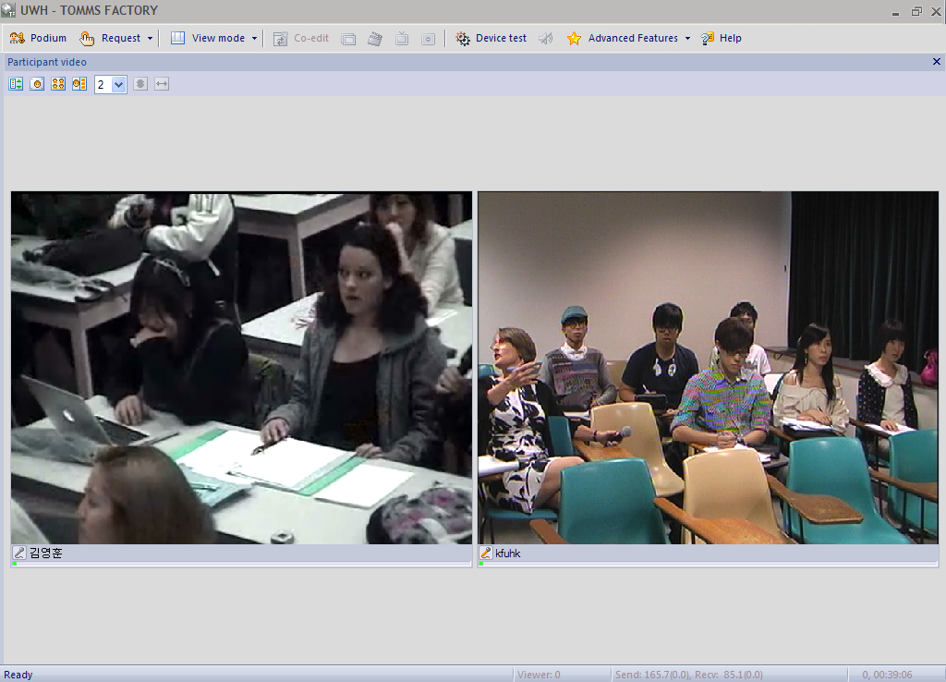
Task: Click the Help button
Action: pyautogui.click(x=721, y=38)
